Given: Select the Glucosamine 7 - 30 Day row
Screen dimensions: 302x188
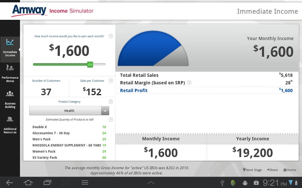Looking at the screenshot, I should [x=69, y=133].
